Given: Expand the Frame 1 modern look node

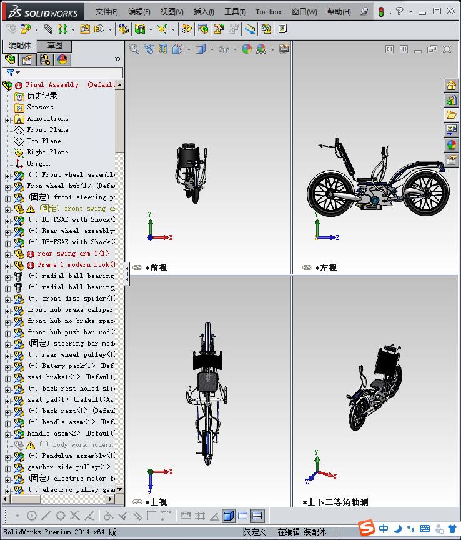Looking at the screenshot, I should coord(7,266).
